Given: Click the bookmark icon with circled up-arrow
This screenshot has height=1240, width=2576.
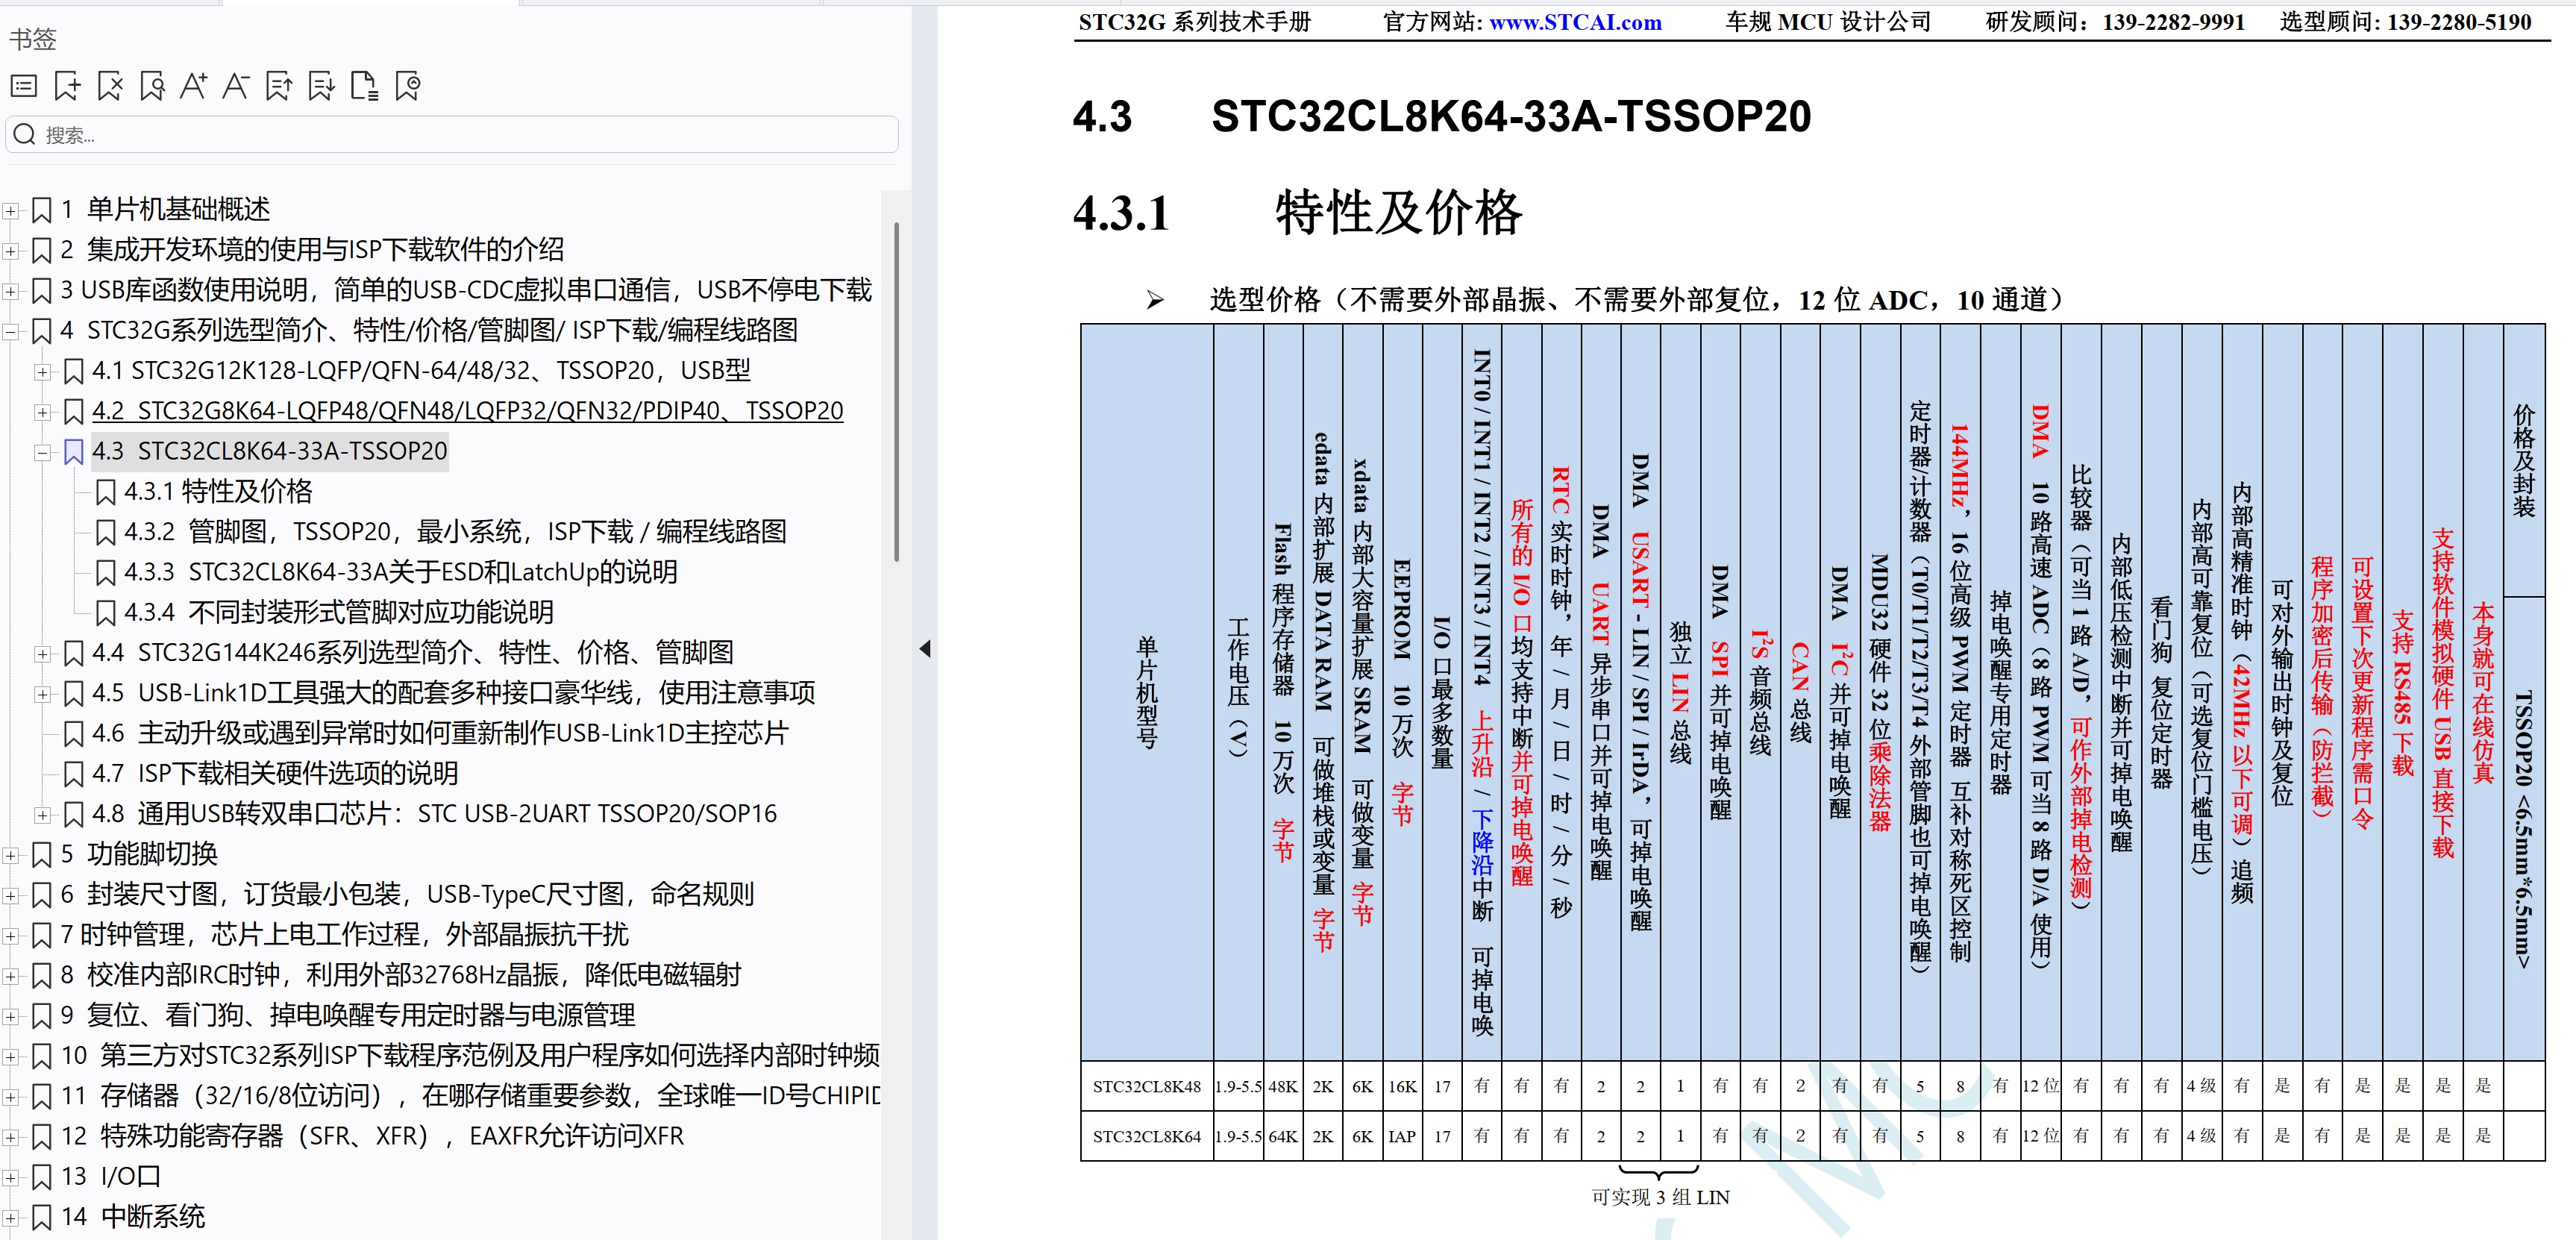Looking at the screenshot, I should point(408,86).
